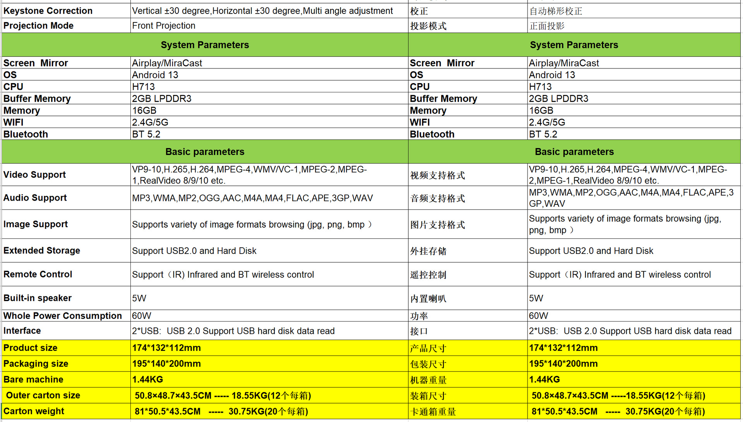The image size is (743, 422).
Task: Click the Keystone Correction label cell
Action: [48, 11]
